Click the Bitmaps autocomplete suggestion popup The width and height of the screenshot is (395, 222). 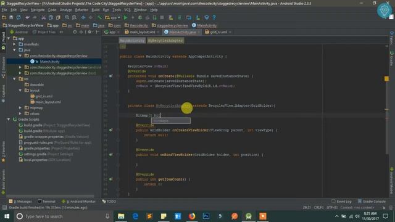(171, 121)
